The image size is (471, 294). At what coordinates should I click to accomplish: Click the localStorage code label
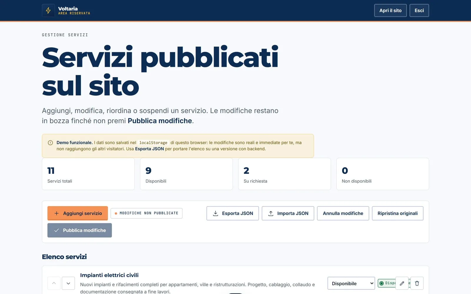(x=153, y=143)
